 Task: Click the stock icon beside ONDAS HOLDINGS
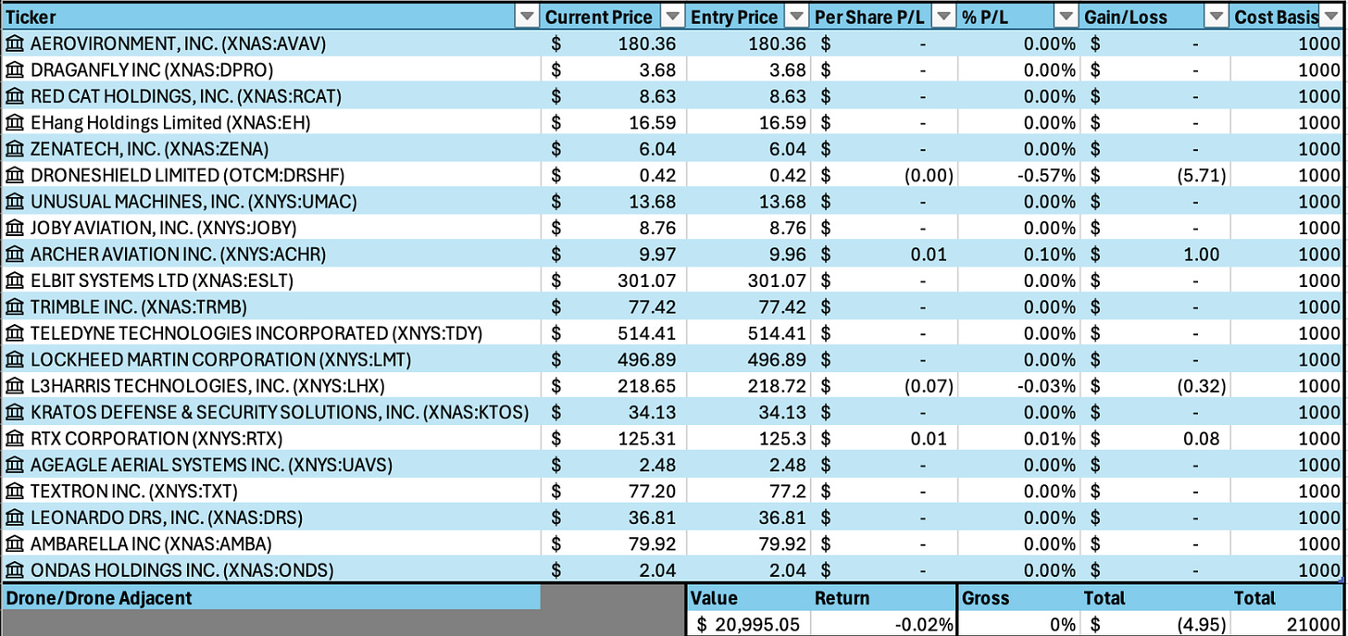[14, 570]
